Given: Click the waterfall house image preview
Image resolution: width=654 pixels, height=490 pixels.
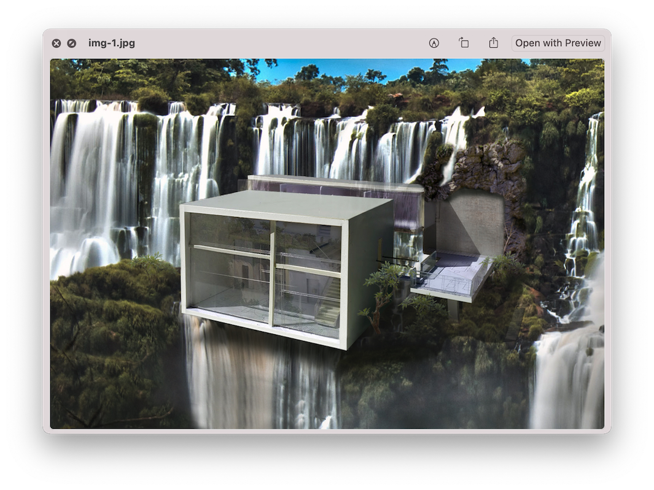Looking at the screenshot, I should [x=327, y=243].
